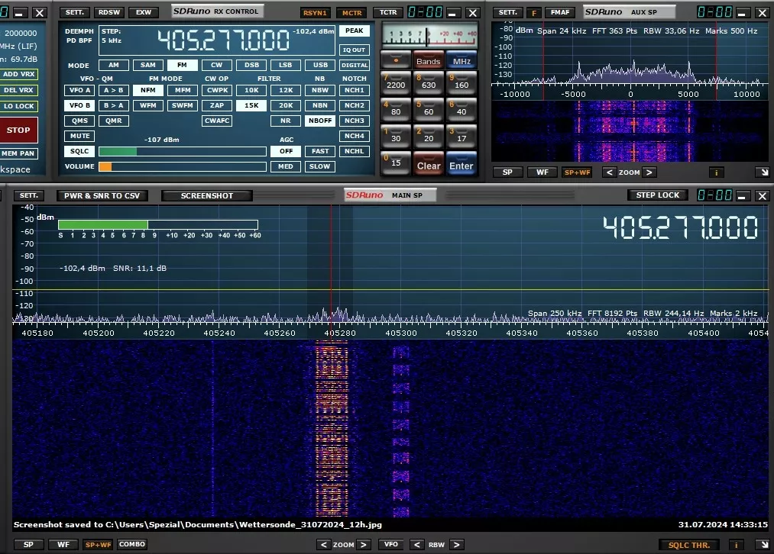Image resolution: width=774 pixels, height=554 pixels.
Task: Zoom in with MAIN SP right zoom arrow
Action: pyautogui.click(x=363, y=545)
